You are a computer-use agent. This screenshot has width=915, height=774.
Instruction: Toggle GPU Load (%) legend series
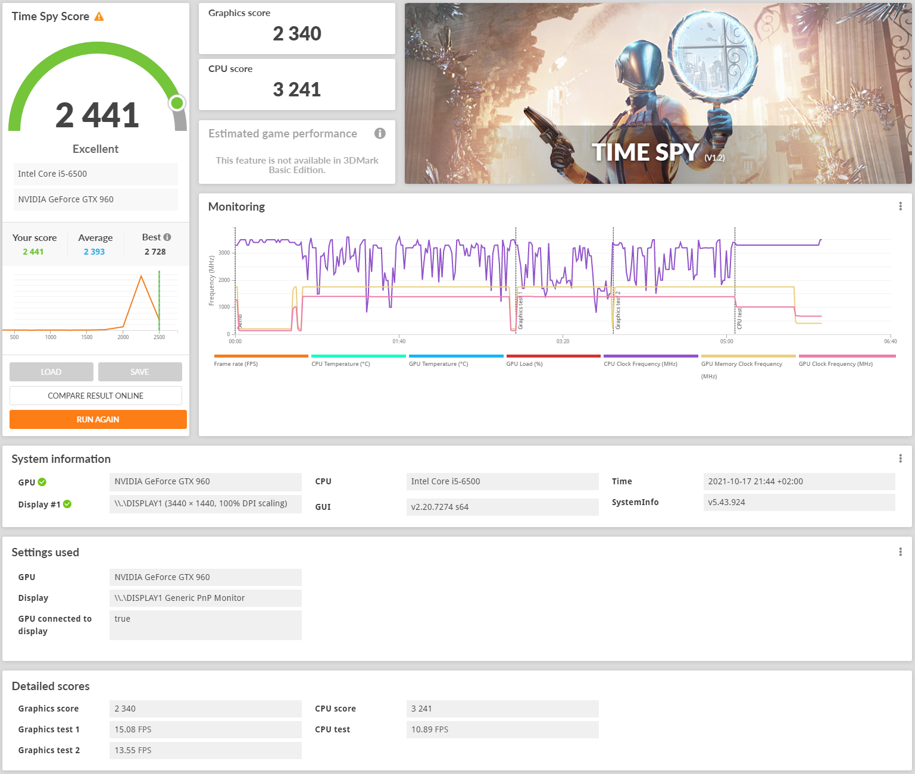(553, 361)
